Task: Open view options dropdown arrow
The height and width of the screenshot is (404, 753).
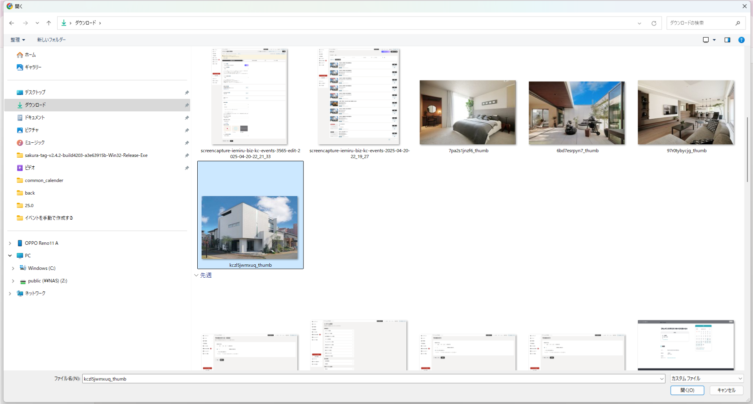Action: [714, 40]
